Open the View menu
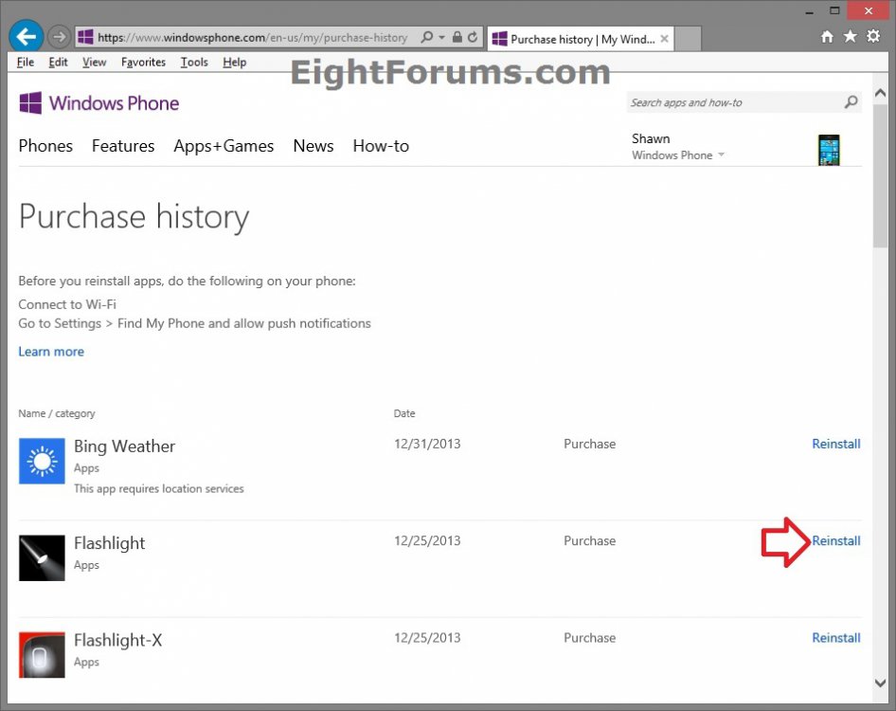 point(95,63)
